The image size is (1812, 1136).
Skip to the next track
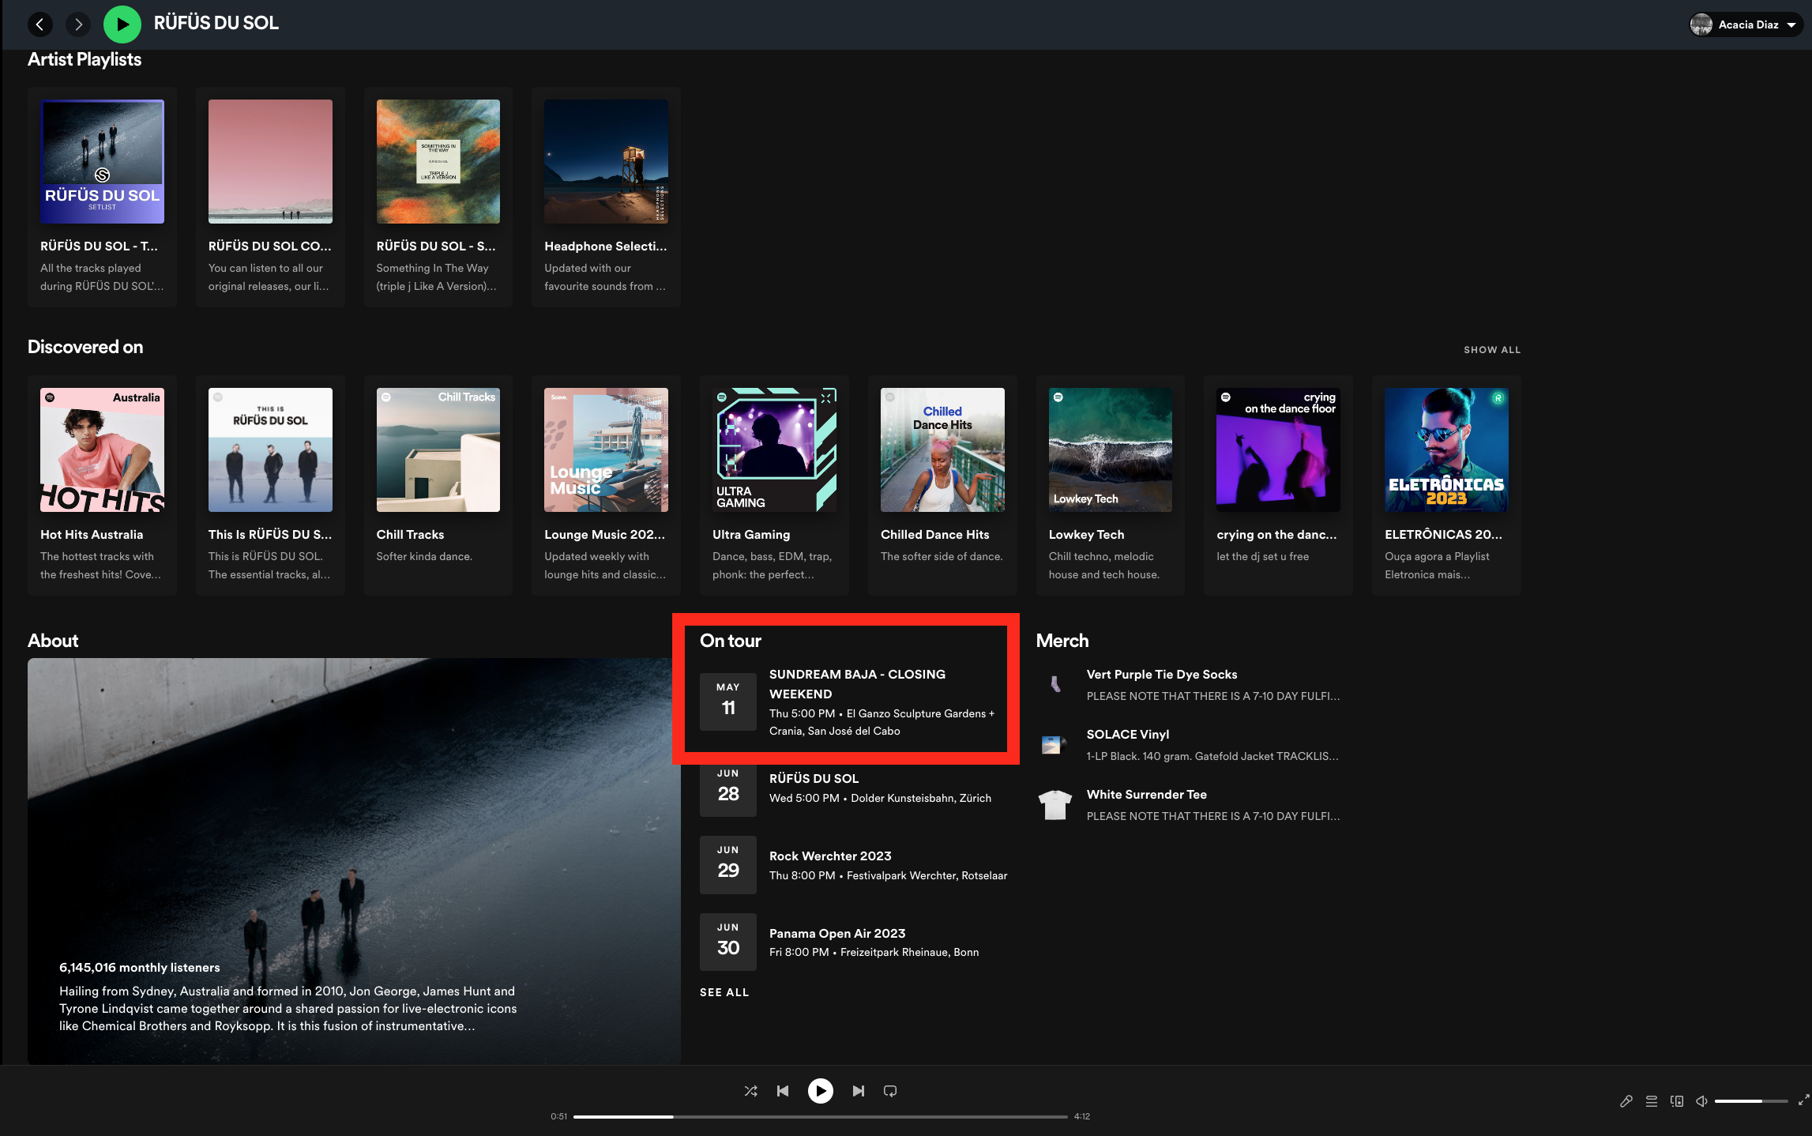coord(859,1091)
